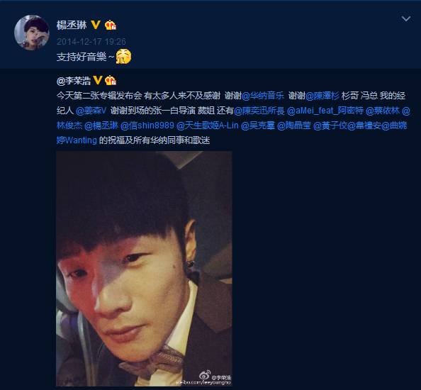Screen dimensions: 421x390
Task: Enlarge the attached selfie photo
Action: 144,269
